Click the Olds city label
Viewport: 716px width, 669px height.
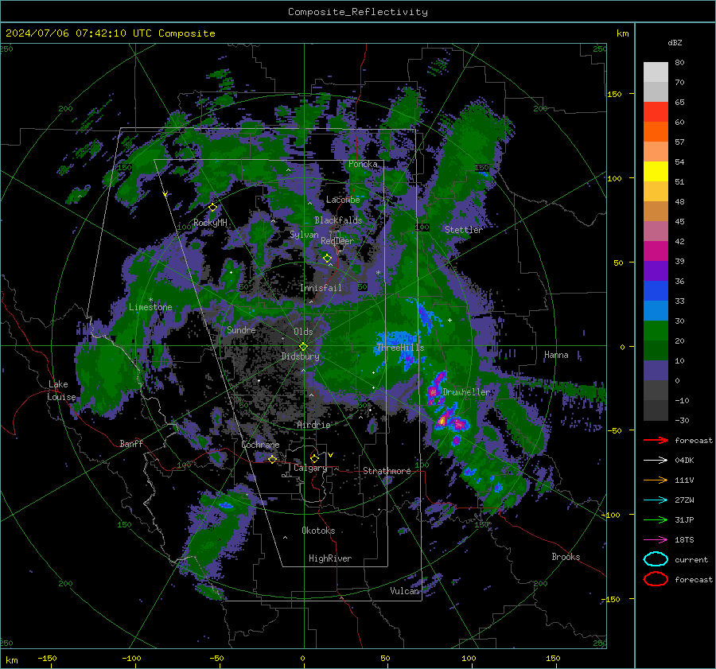[x=303, y=332]
